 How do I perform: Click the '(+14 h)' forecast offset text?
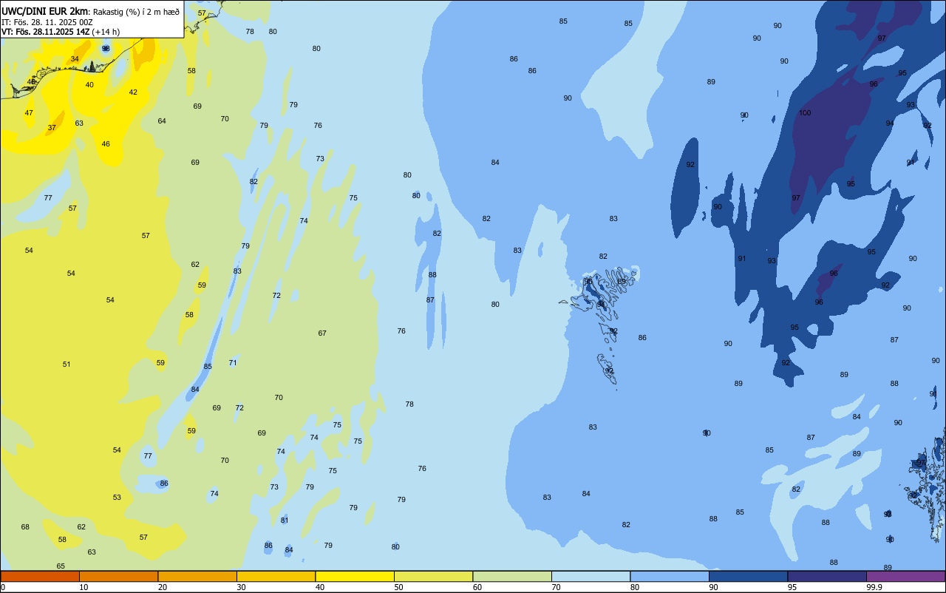106,32
